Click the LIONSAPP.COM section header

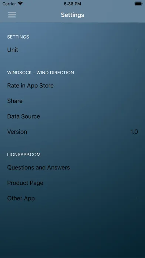[x=24, y=155]
